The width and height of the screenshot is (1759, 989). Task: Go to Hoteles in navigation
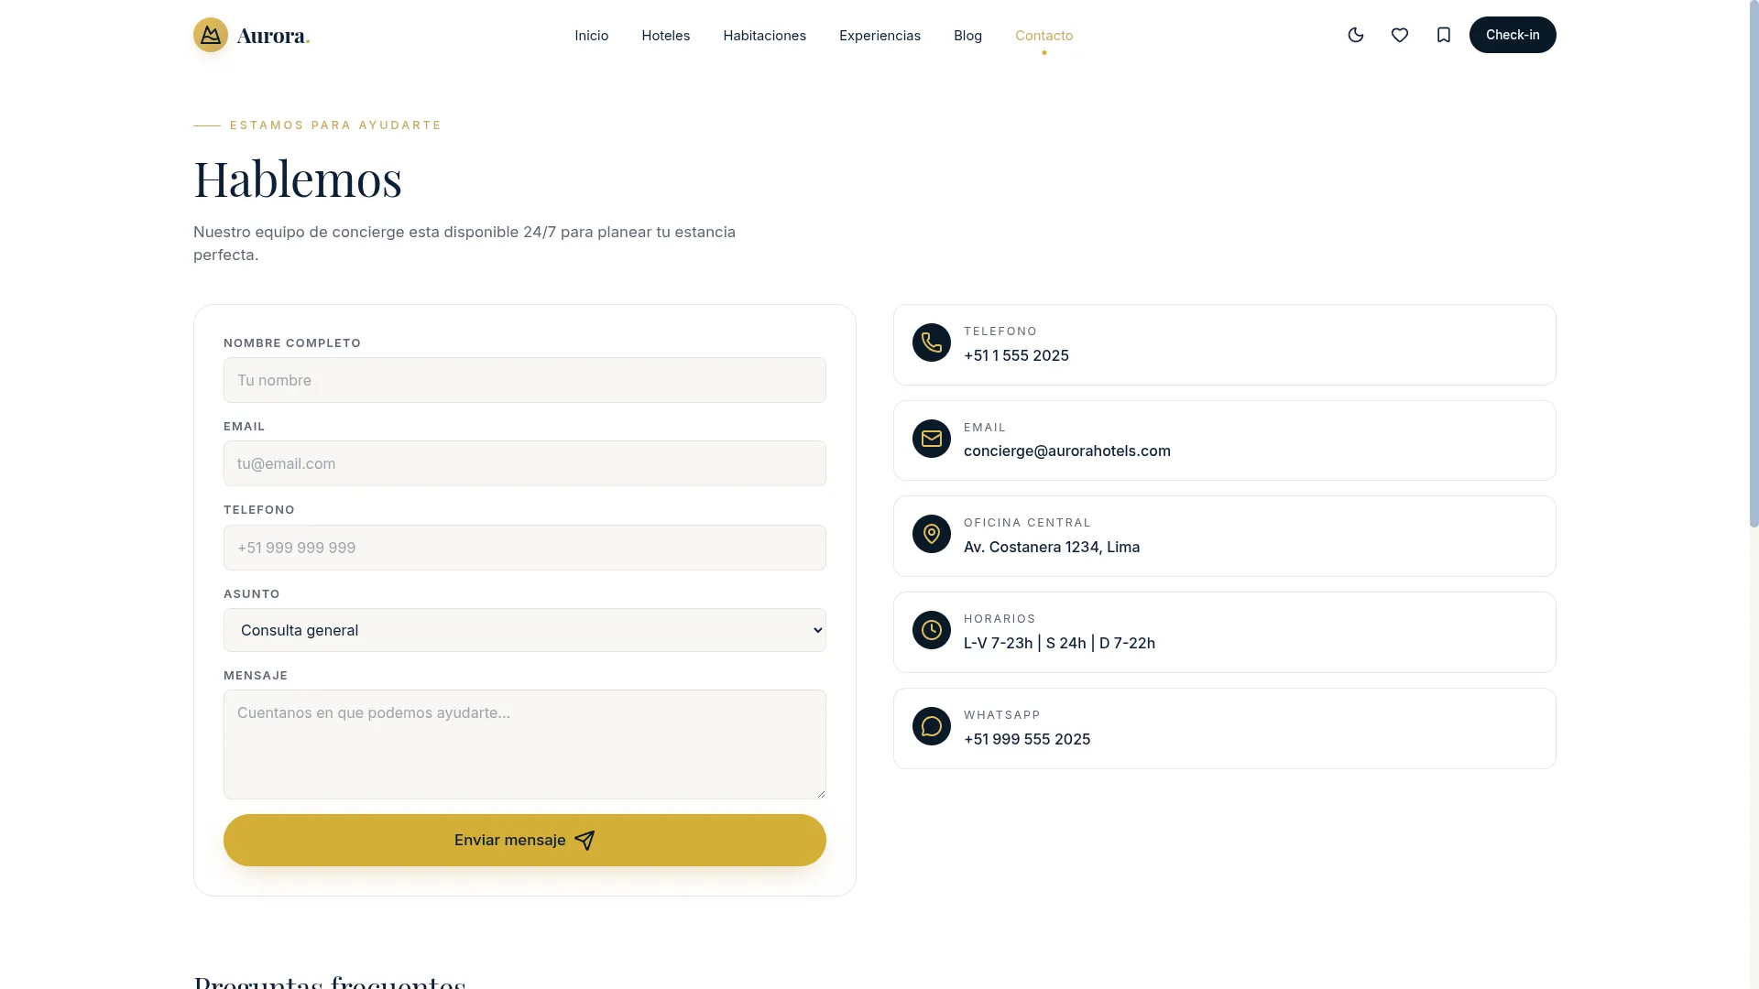pyautogui.click(x=666, y=36)
